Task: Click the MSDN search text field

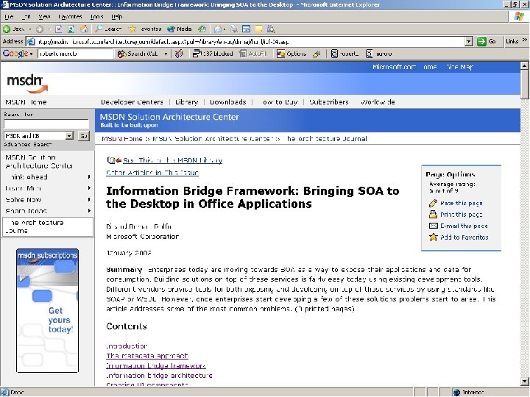Action: (46, 124)
